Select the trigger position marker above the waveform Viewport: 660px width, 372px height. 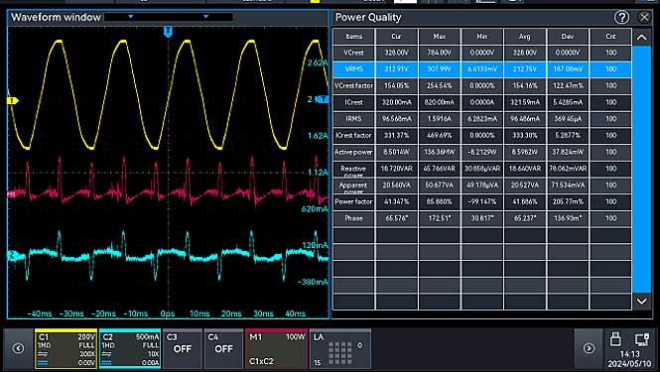point(168,31)
